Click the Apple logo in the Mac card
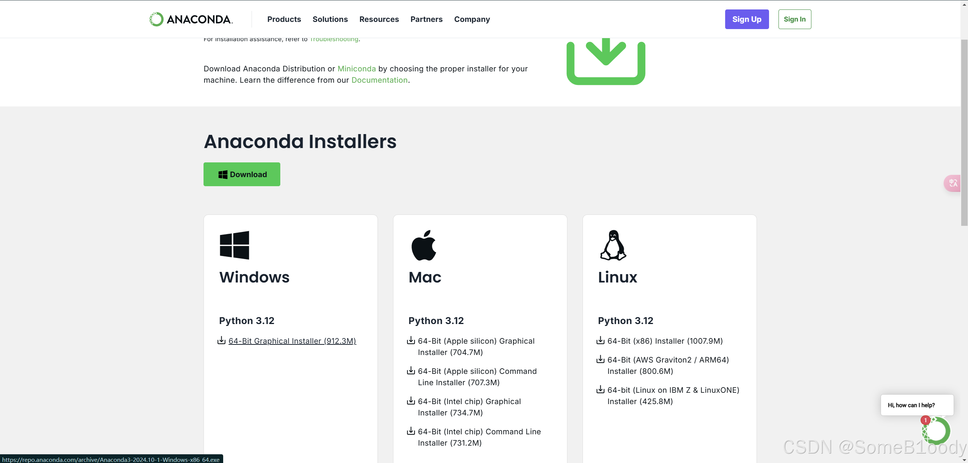This screenshot has height=463, width=968. (424, 245)
